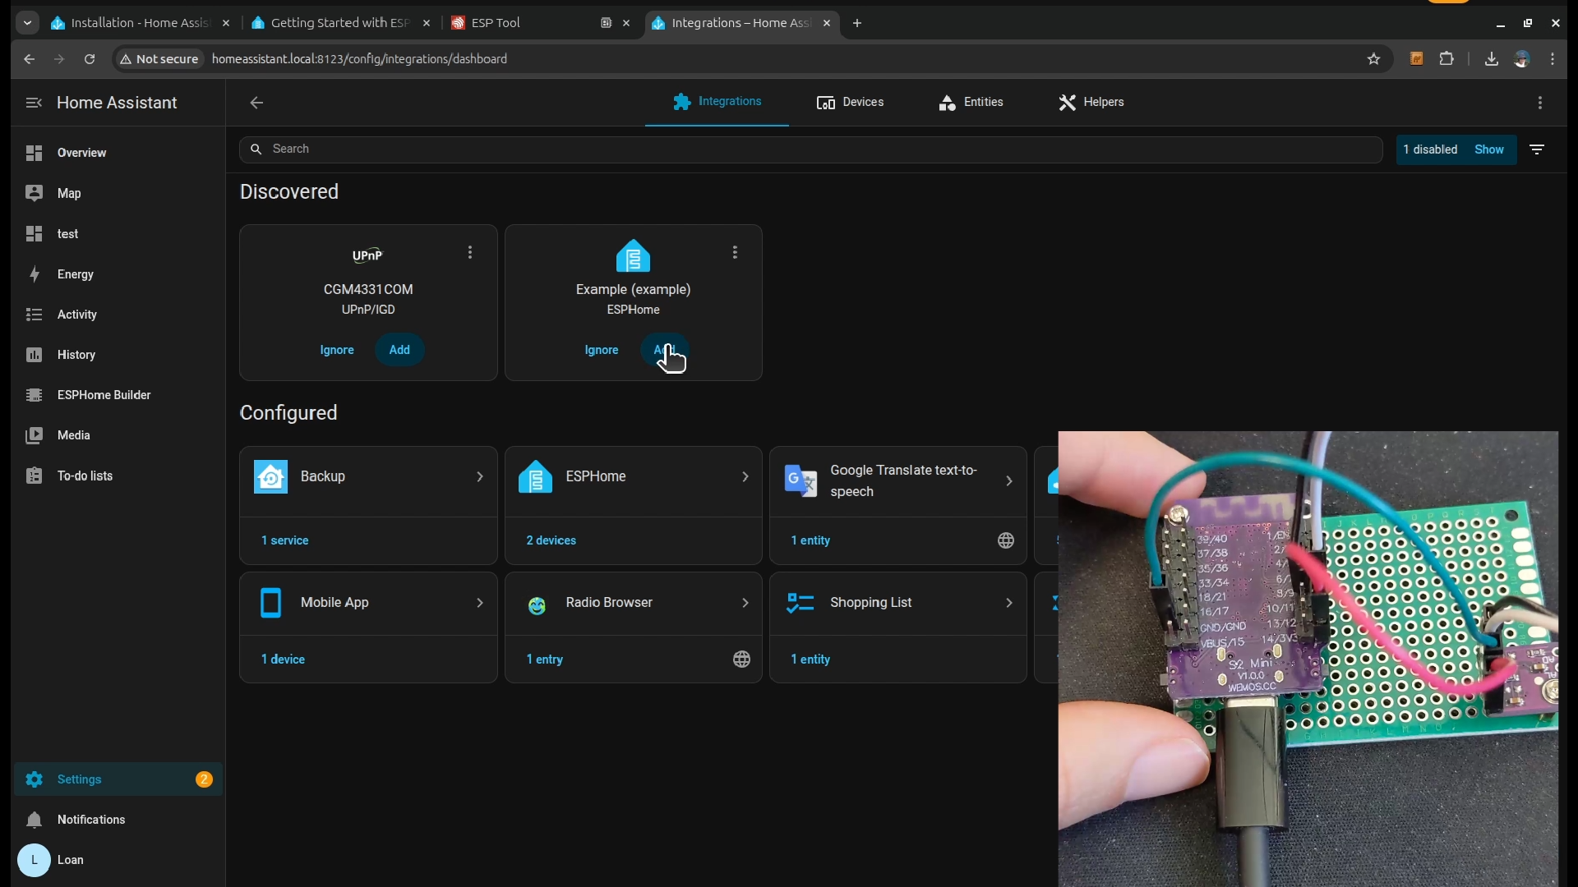The height and width of the screenshot is (887, 1578).
Task: Open the 2 devices link under ESPHome
Action: tap(551, 540)
